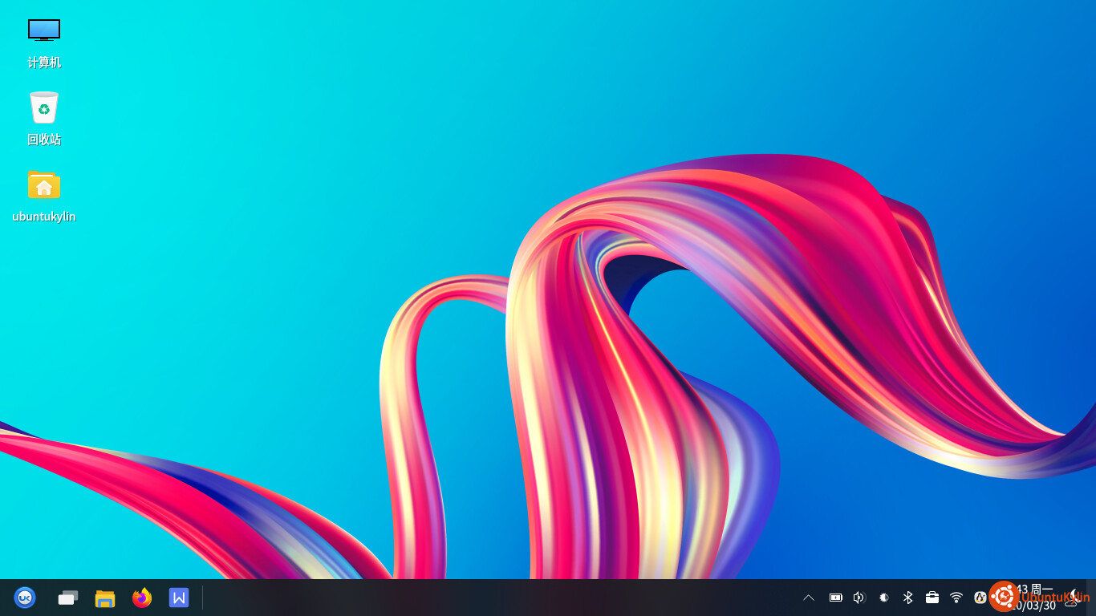Open the task view switcher
The width and height of the screenshot is (1096, 616).
[x=68, y=598]
